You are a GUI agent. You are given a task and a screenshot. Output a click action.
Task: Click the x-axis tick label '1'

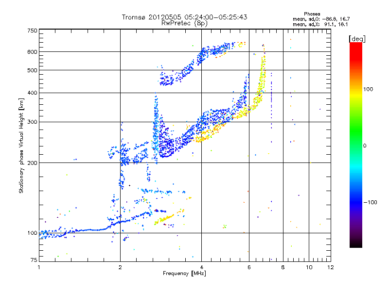click(39, 267)
